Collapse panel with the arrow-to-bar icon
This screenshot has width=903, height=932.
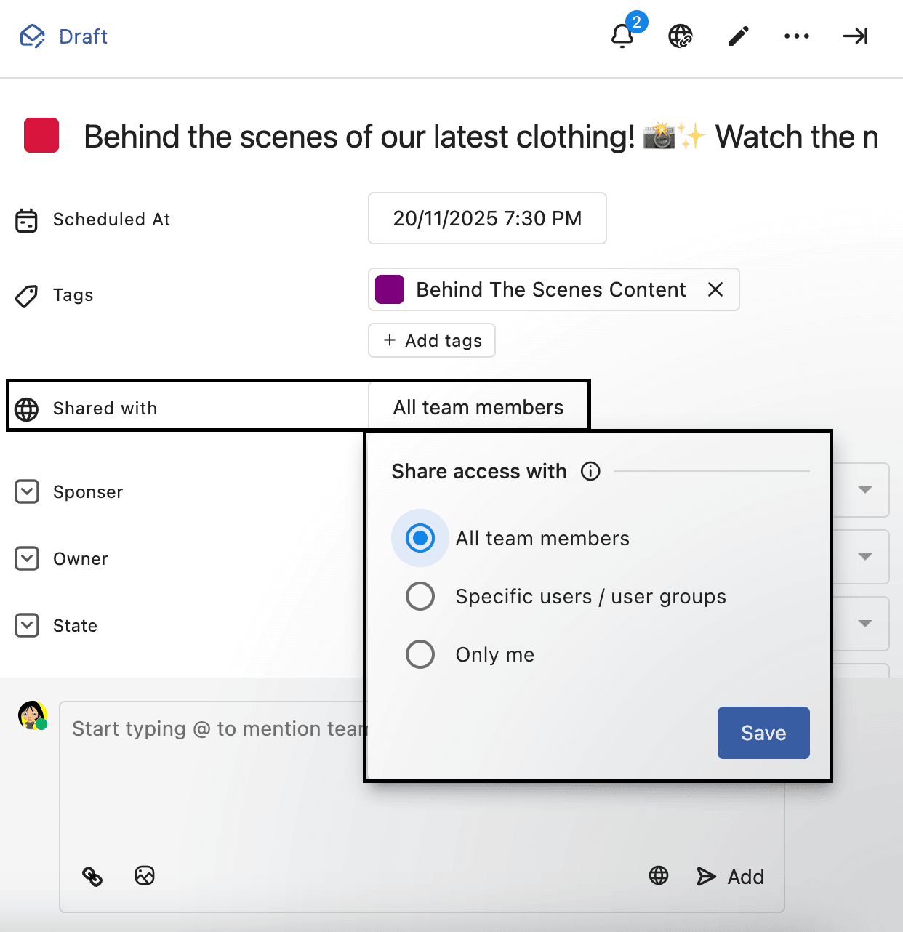pyautogui.click(x=855, y=36)
